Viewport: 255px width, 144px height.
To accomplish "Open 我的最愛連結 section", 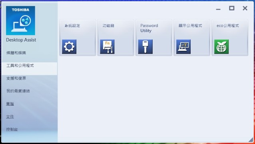I will [x=18, y=91].
